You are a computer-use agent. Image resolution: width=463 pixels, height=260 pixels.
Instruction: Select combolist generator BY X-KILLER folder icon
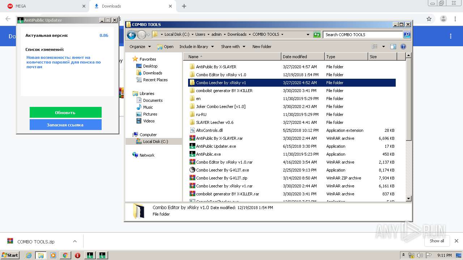coord(192,91)
